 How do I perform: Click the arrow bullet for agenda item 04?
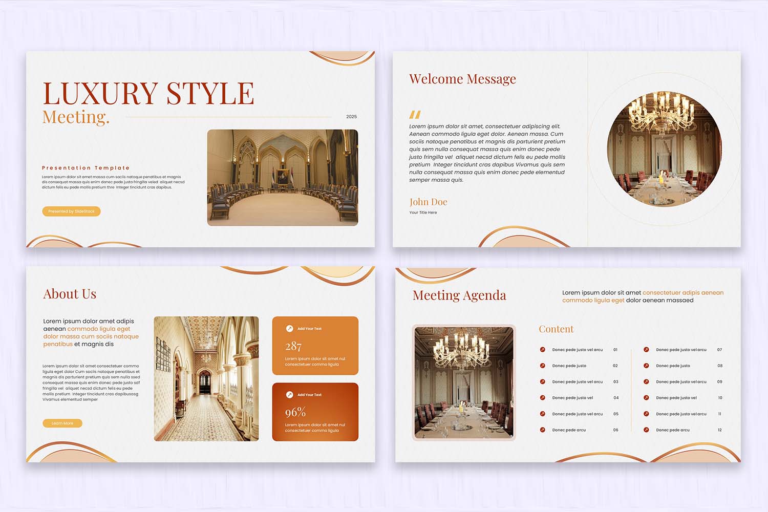coord(542,398)
